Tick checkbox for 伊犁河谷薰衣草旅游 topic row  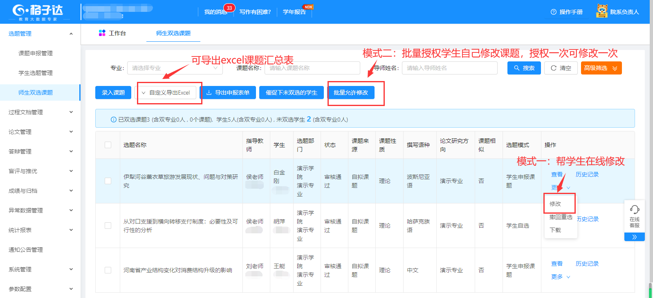click(108, 181)
